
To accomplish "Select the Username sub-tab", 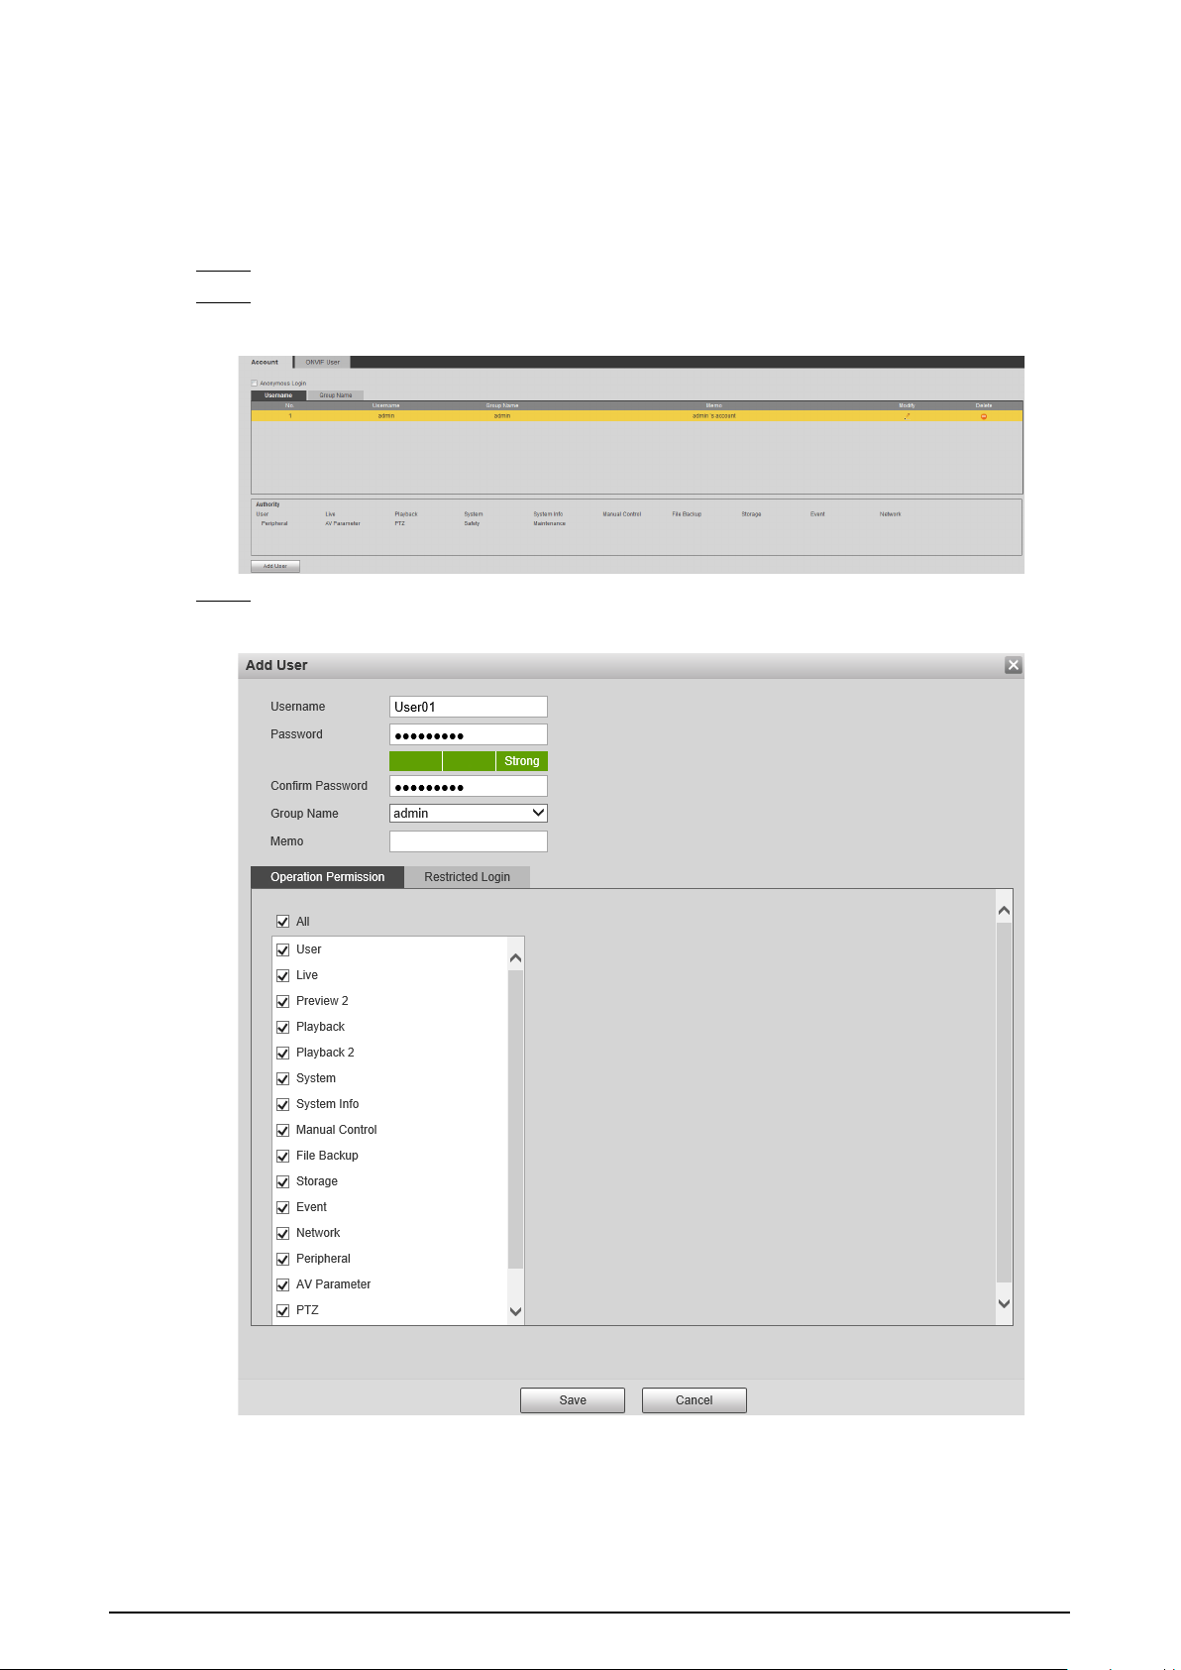I will [x=278, y=395].
